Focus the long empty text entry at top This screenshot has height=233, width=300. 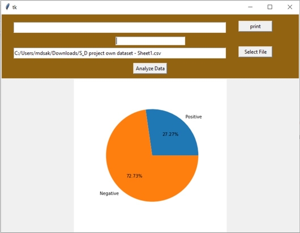(120, 28)
